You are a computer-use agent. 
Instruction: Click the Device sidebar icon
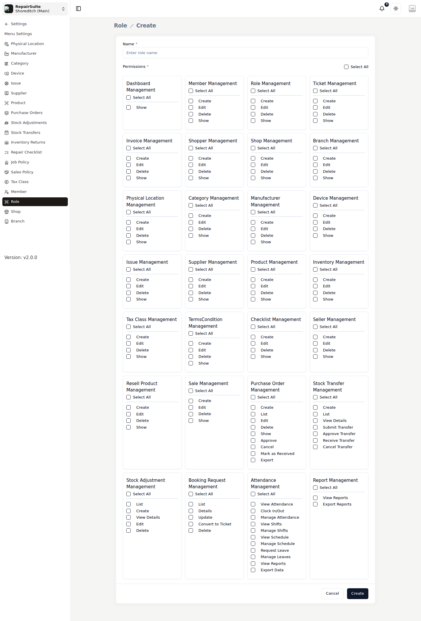[6, 73]
